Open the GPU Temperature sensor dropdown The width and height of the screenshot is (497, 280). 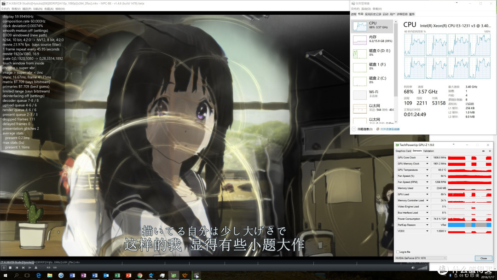pos(427,170)
